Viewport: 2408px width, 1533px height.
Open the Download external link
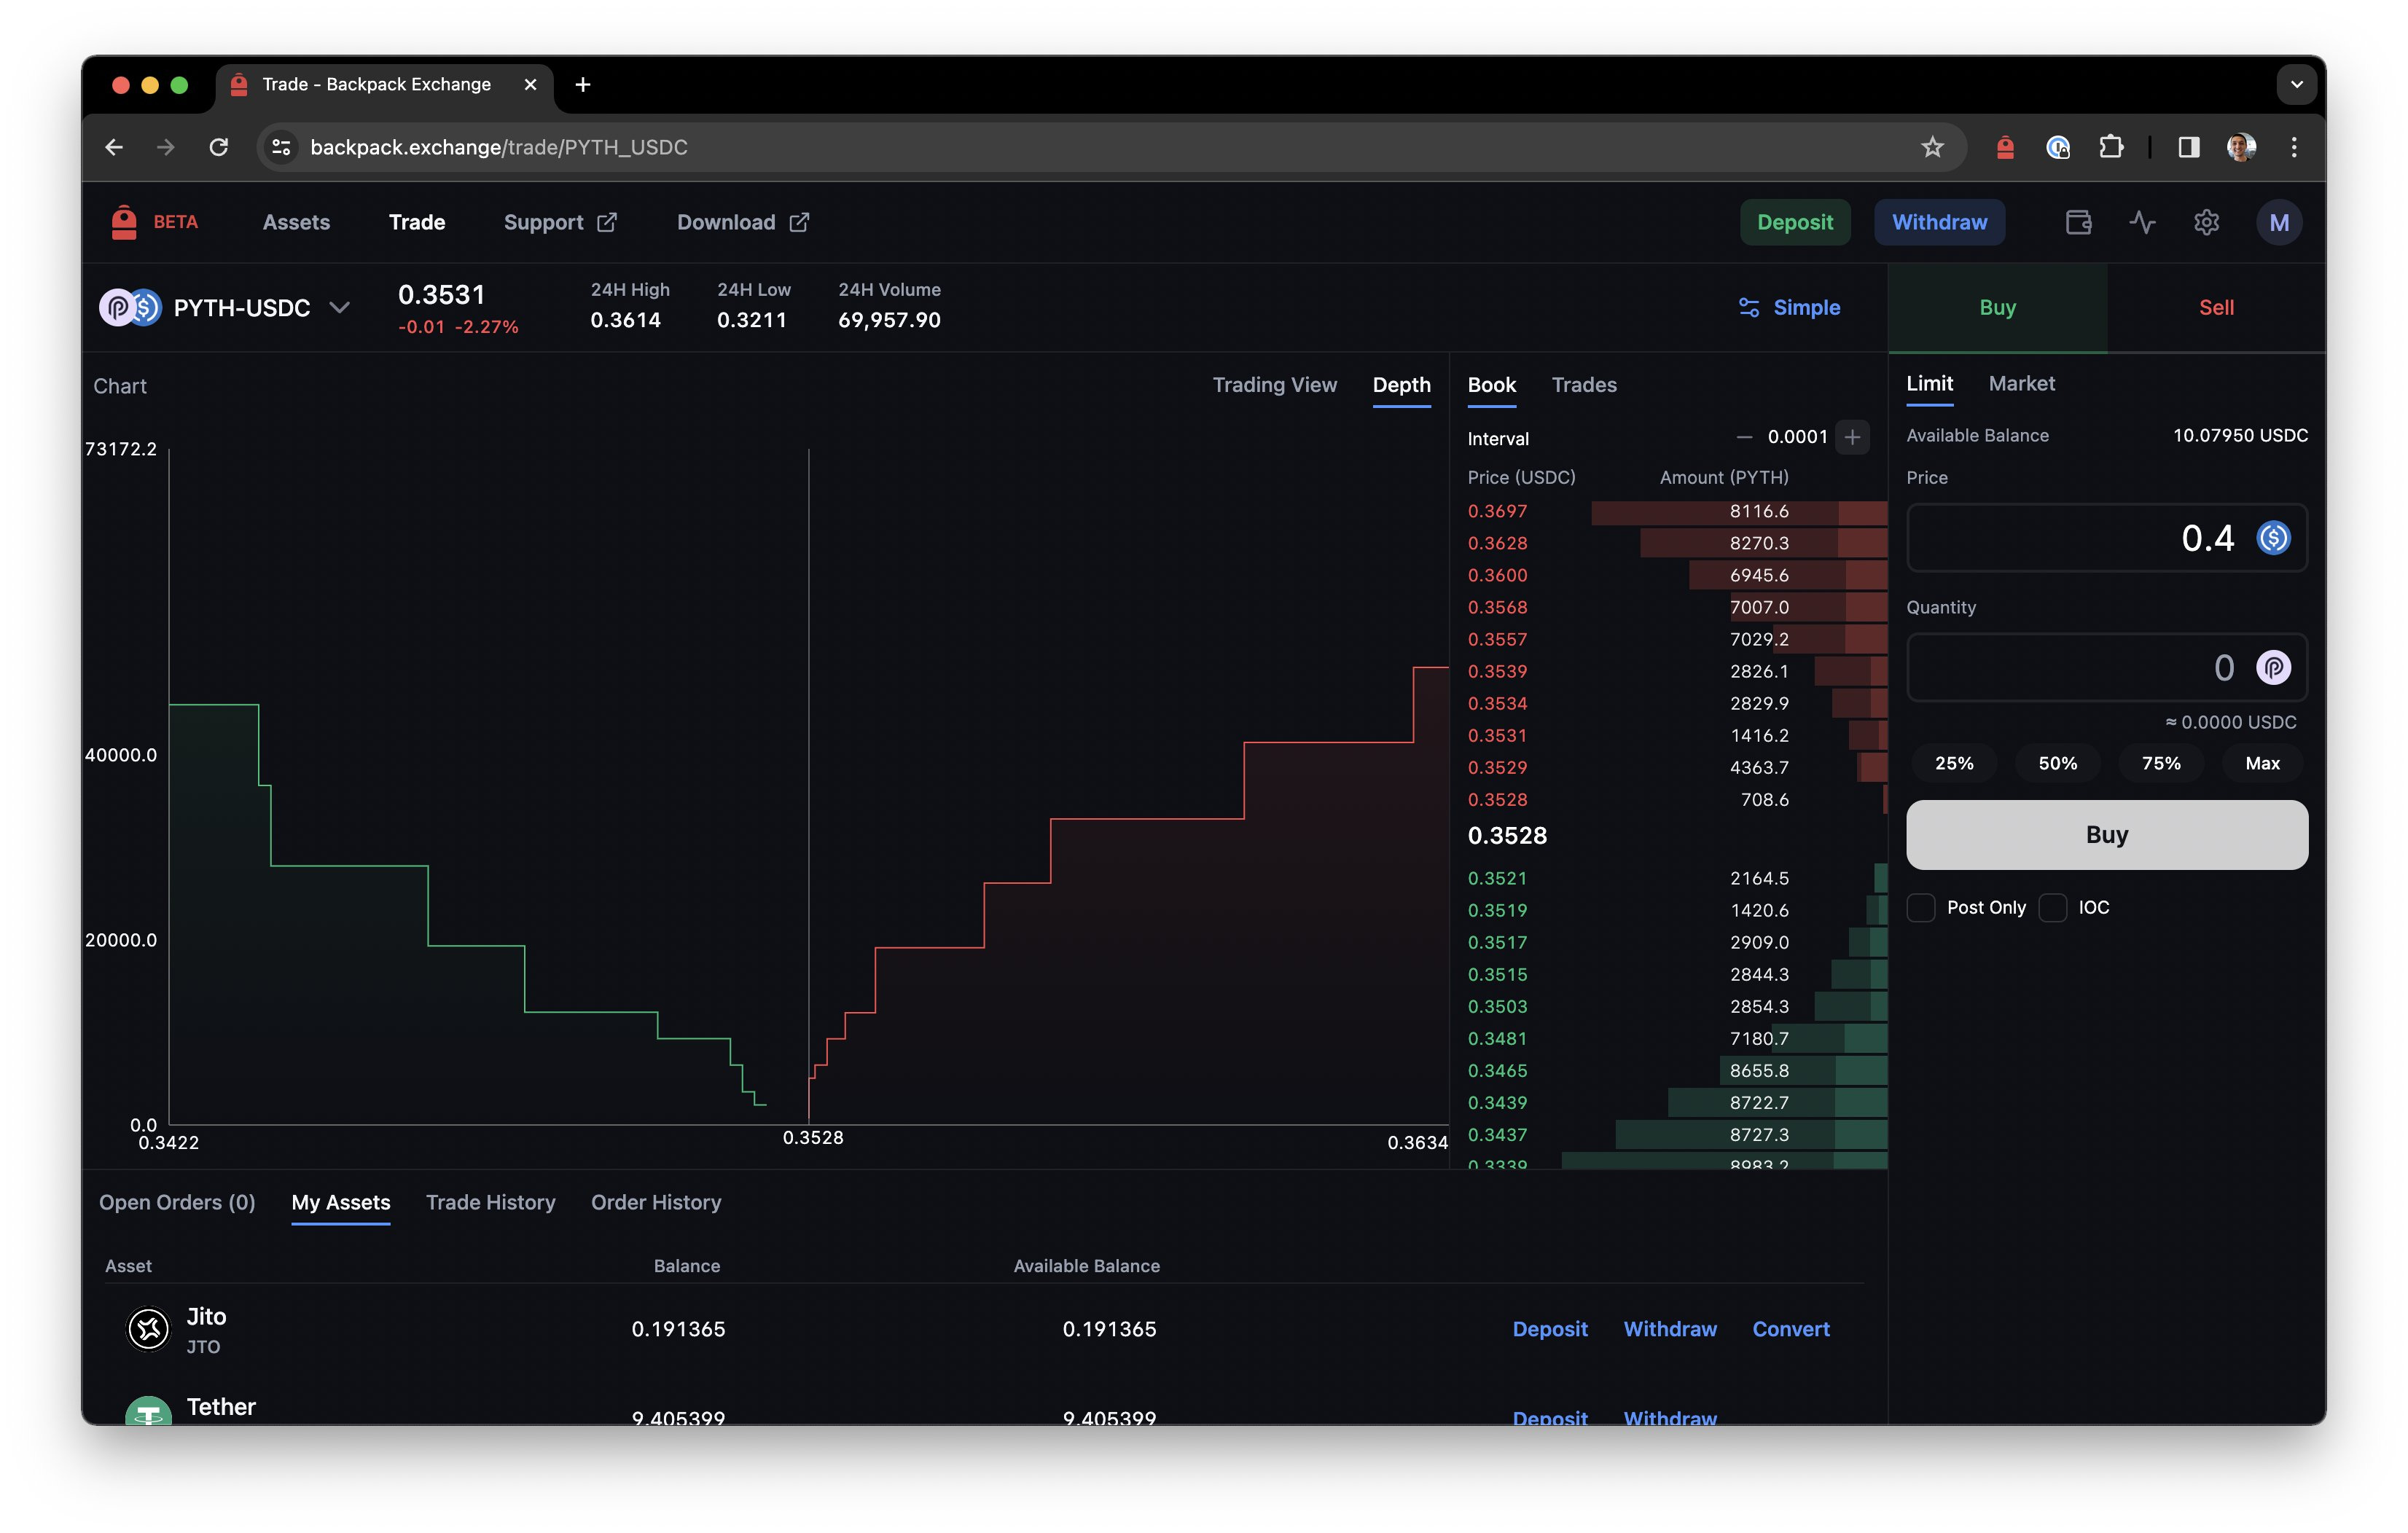tap(743, 222)
